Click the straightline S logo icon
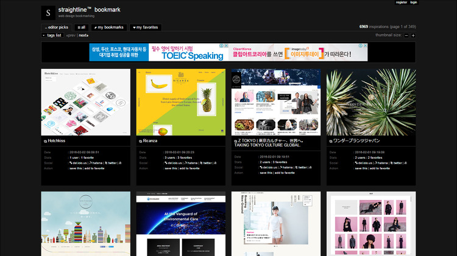This screenshot has height=256, width=457. [x=48, y=13]
